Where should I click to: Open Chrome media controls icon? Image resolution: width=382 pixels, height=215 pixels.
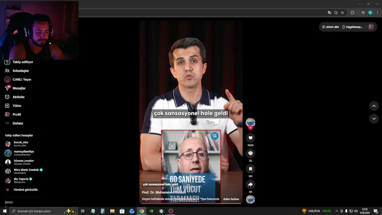(x=363, y=13)
